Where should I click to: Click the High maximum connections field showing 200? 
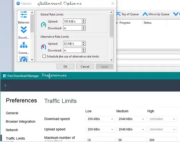(162, 139)
